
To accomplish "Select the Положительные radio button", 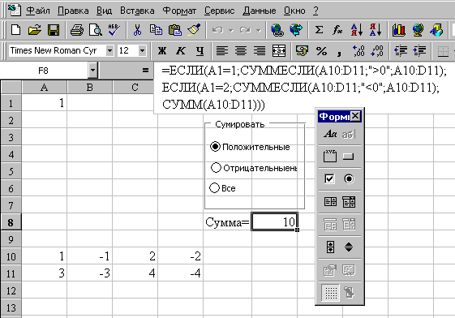I will (215, 147).
